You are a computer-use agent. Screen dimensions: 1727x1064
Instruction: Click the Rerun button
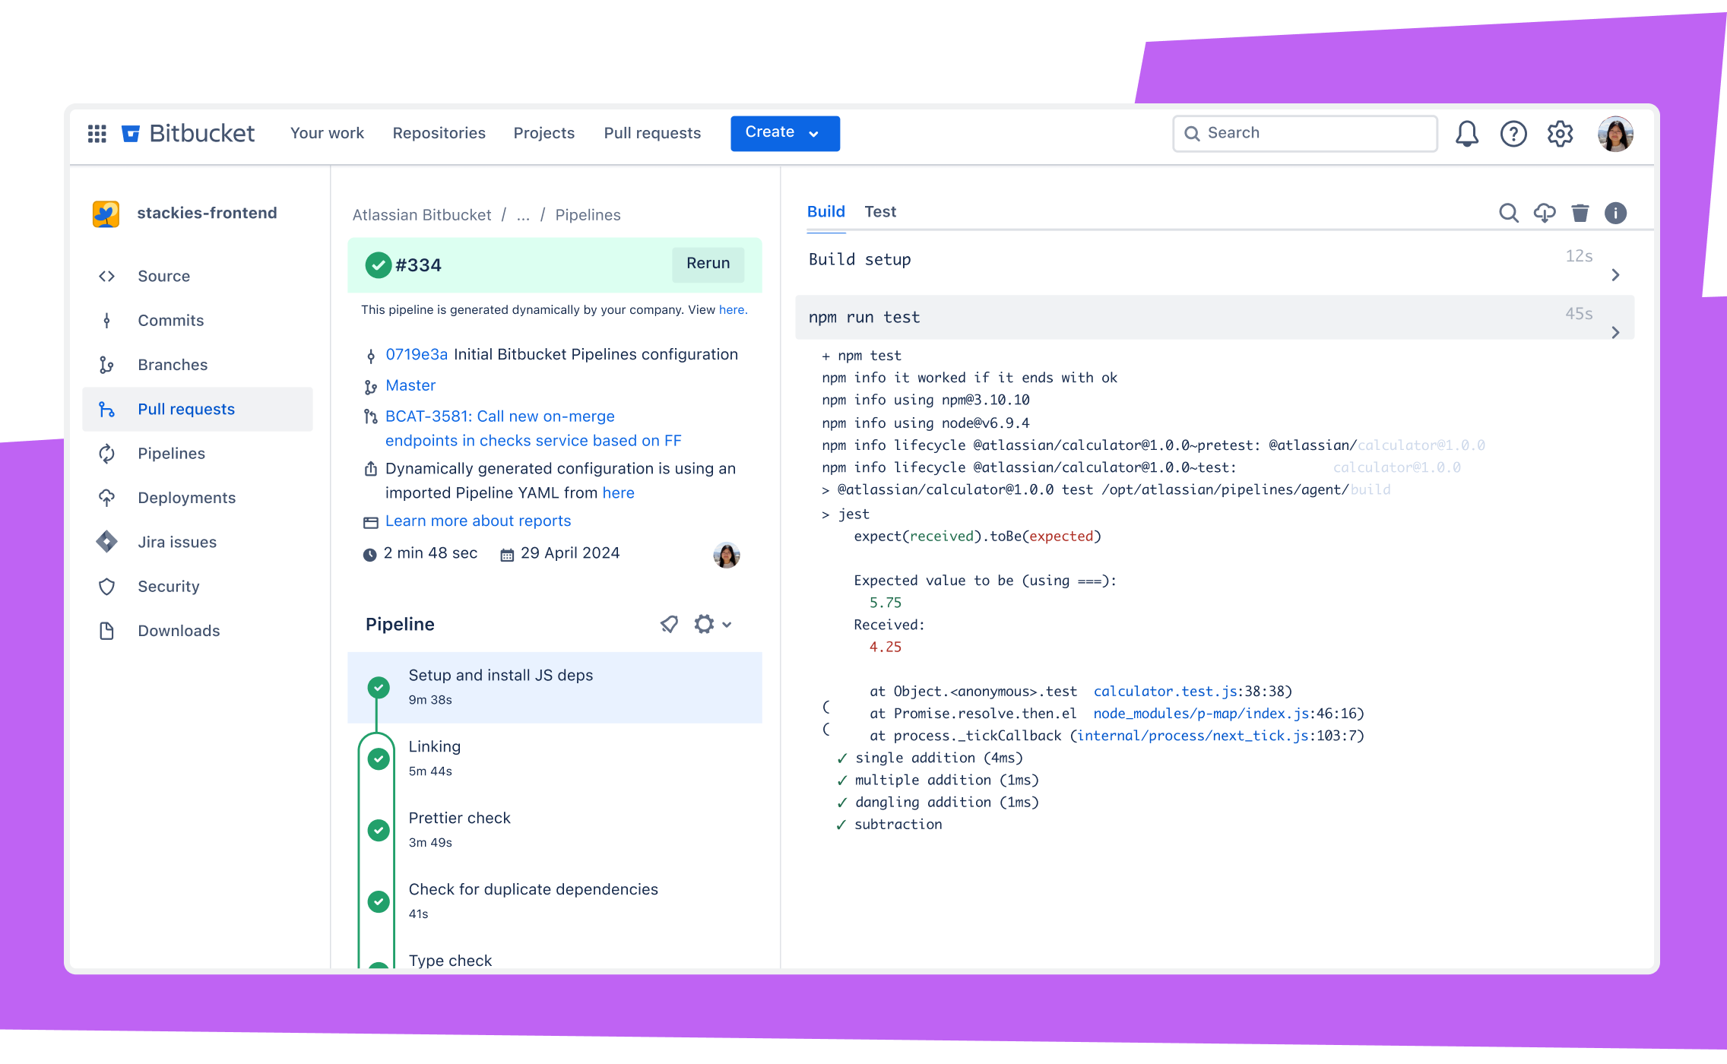(x=707, y=263)
